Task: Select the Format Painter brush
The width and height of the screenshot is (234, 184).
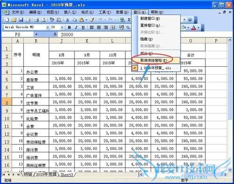Action: click(92, 20)
